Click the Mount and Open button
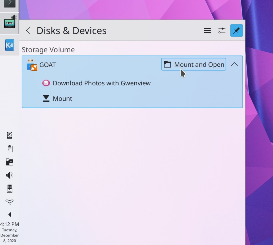 [194, 64]
